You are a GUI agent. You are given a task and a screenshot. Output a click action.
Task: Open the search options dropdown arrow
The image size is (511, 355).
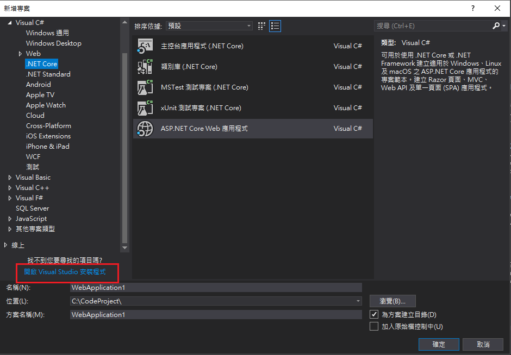[504, 26]
